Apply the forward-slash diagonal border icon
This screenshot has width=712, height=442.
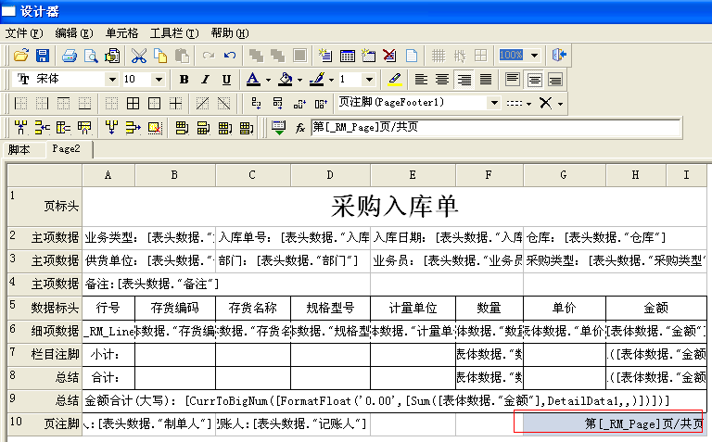coord(202,104)
